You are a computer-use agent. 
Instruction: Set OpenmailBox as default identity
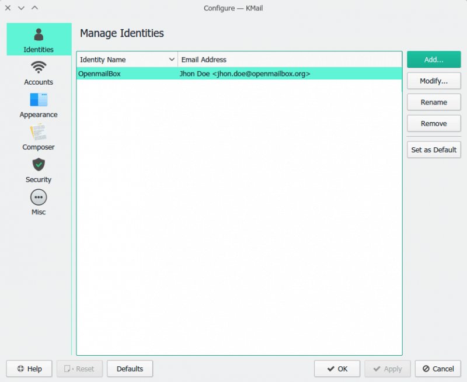click(434, 150)
